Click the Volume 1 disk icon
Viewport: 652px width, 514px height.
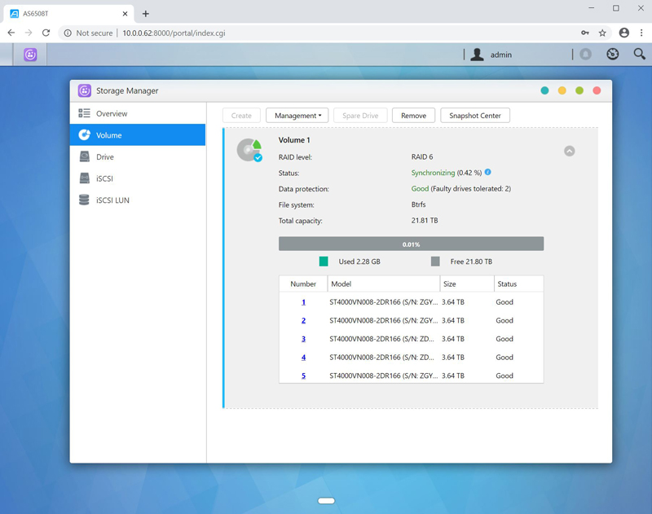pos(249,150)
